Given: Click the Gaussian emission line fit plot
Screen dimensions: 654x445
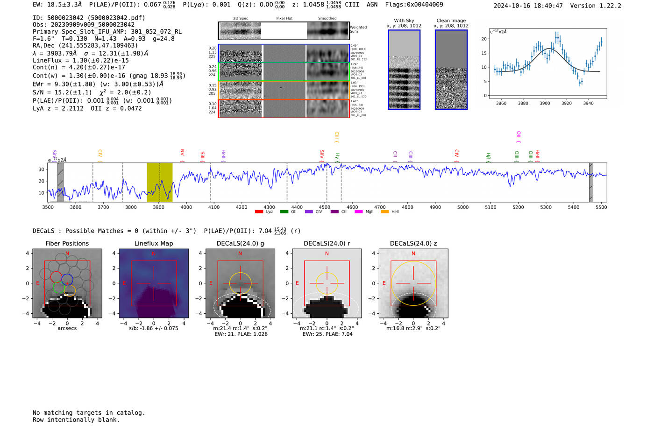Looking at the screenshot, I should pos(548,64).
